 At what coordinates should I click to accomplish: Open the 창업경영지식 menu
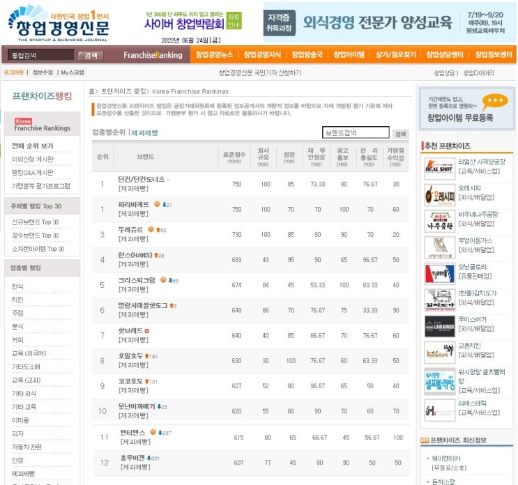pyautogui.click(x=262, y=55)
